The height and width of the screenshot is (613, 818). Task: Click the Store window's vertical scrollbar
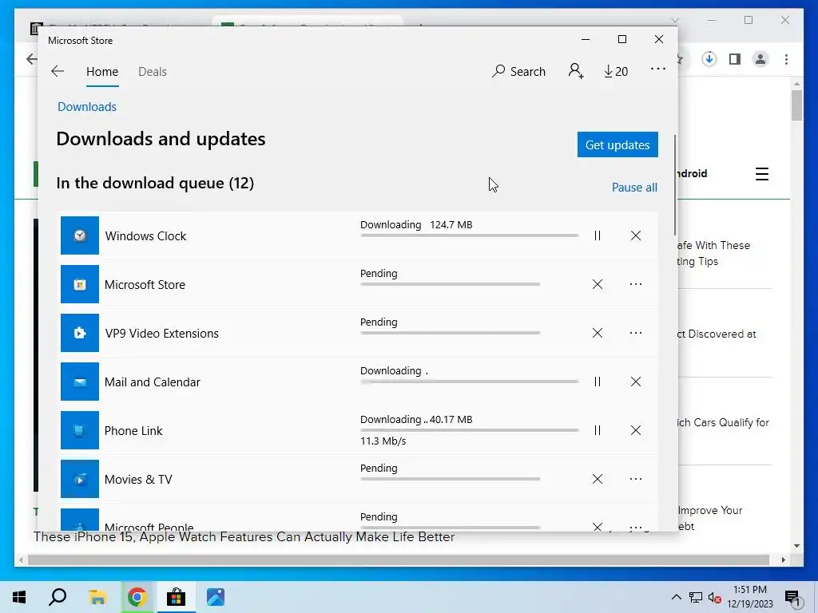click(x=675, y=185)
